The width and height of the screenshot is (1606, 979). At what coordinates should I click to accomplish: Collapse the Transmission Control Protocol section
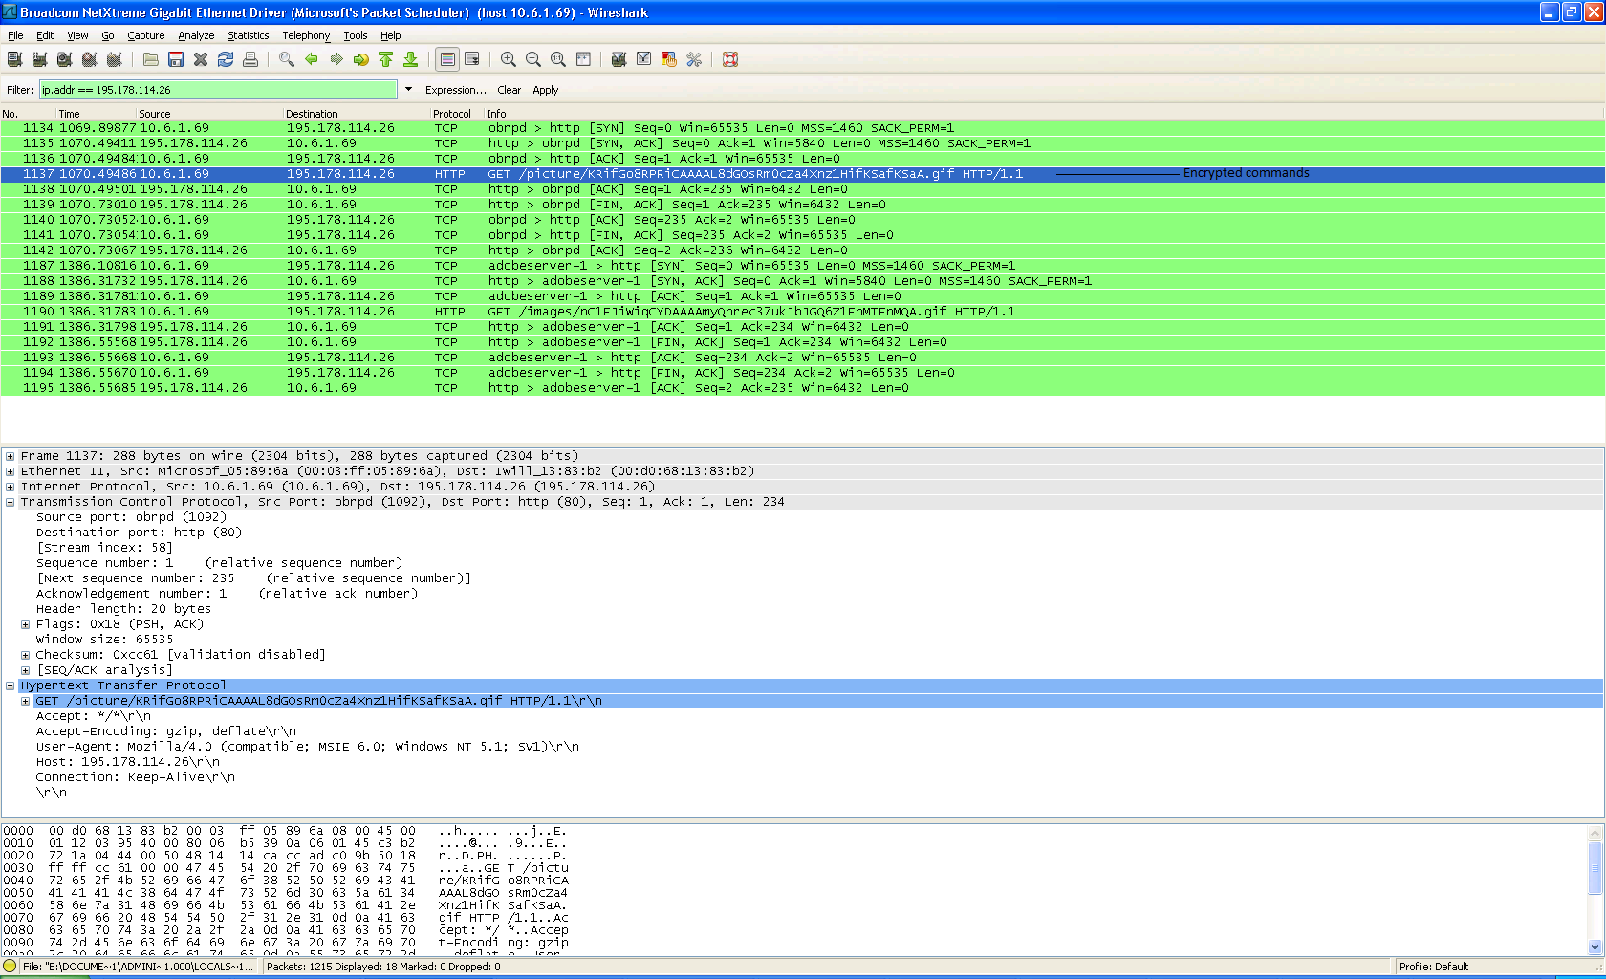(11, 502)
